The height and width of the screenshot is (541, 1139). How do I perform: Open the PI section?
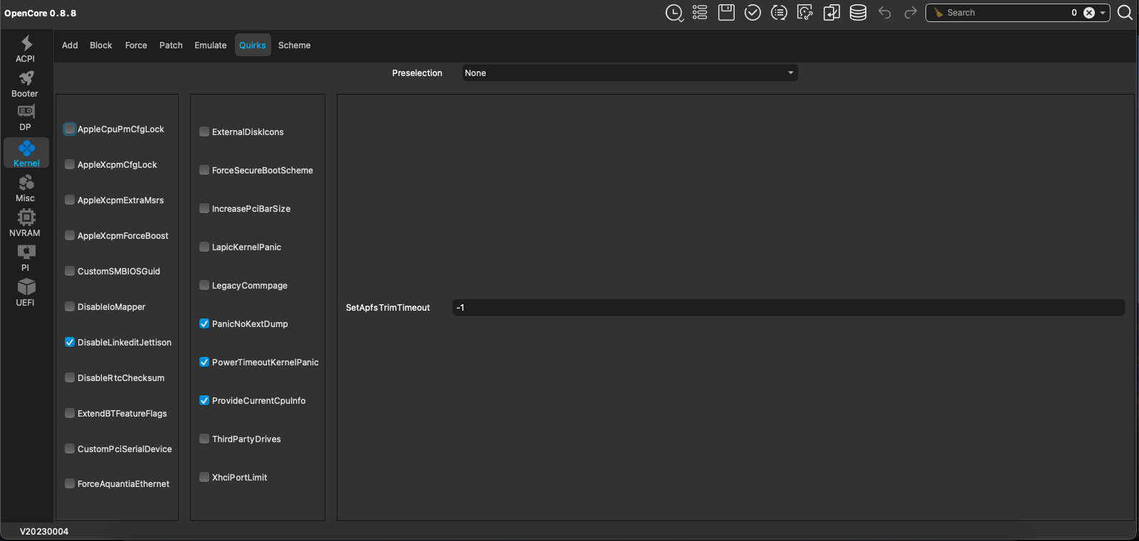[x=26, y=258]
